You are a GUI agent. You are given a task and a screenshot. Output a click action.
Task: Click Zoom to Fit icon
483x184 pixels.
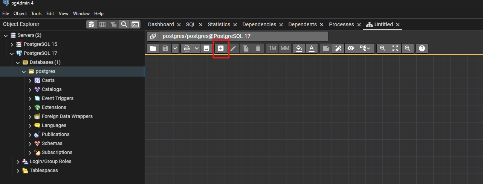[395, 48]
